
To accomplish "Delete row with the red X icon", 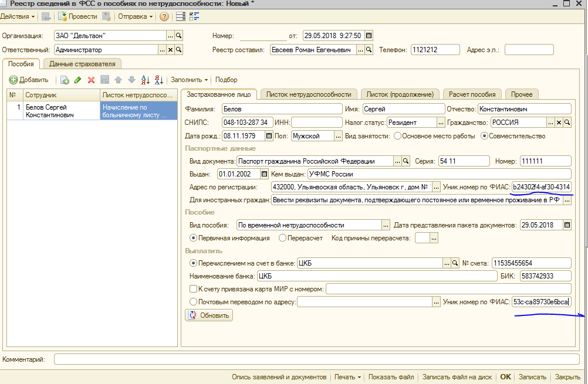I will click(x=91, y=80).
